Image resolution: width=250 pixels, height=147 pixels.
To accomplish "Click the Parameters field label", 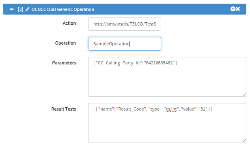I will (x=64, y=63).
